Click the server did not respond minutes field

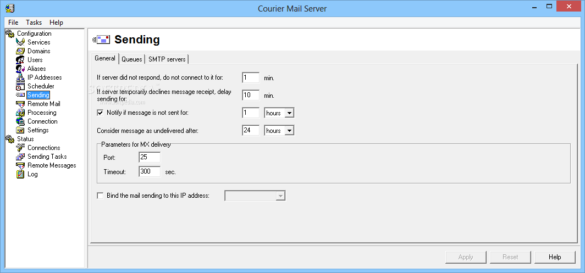coord(251,77)
